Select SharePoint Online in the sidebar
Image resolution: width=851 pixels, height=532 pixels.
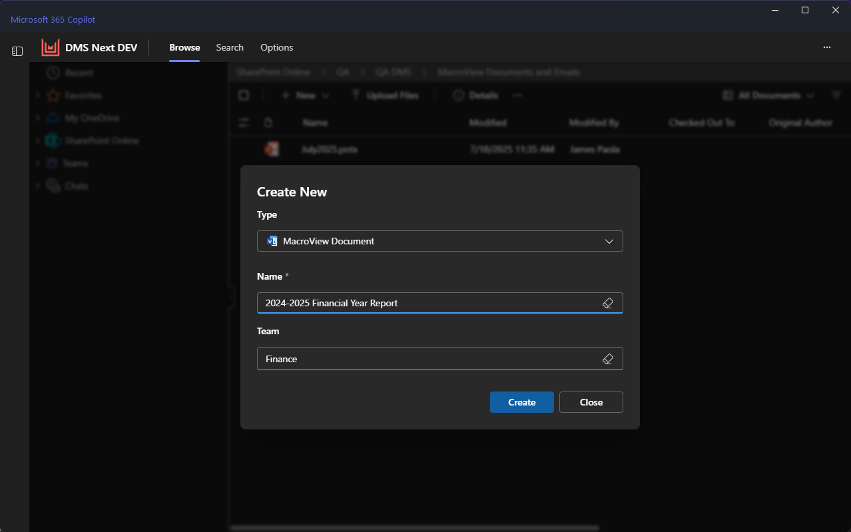point(102,140)
